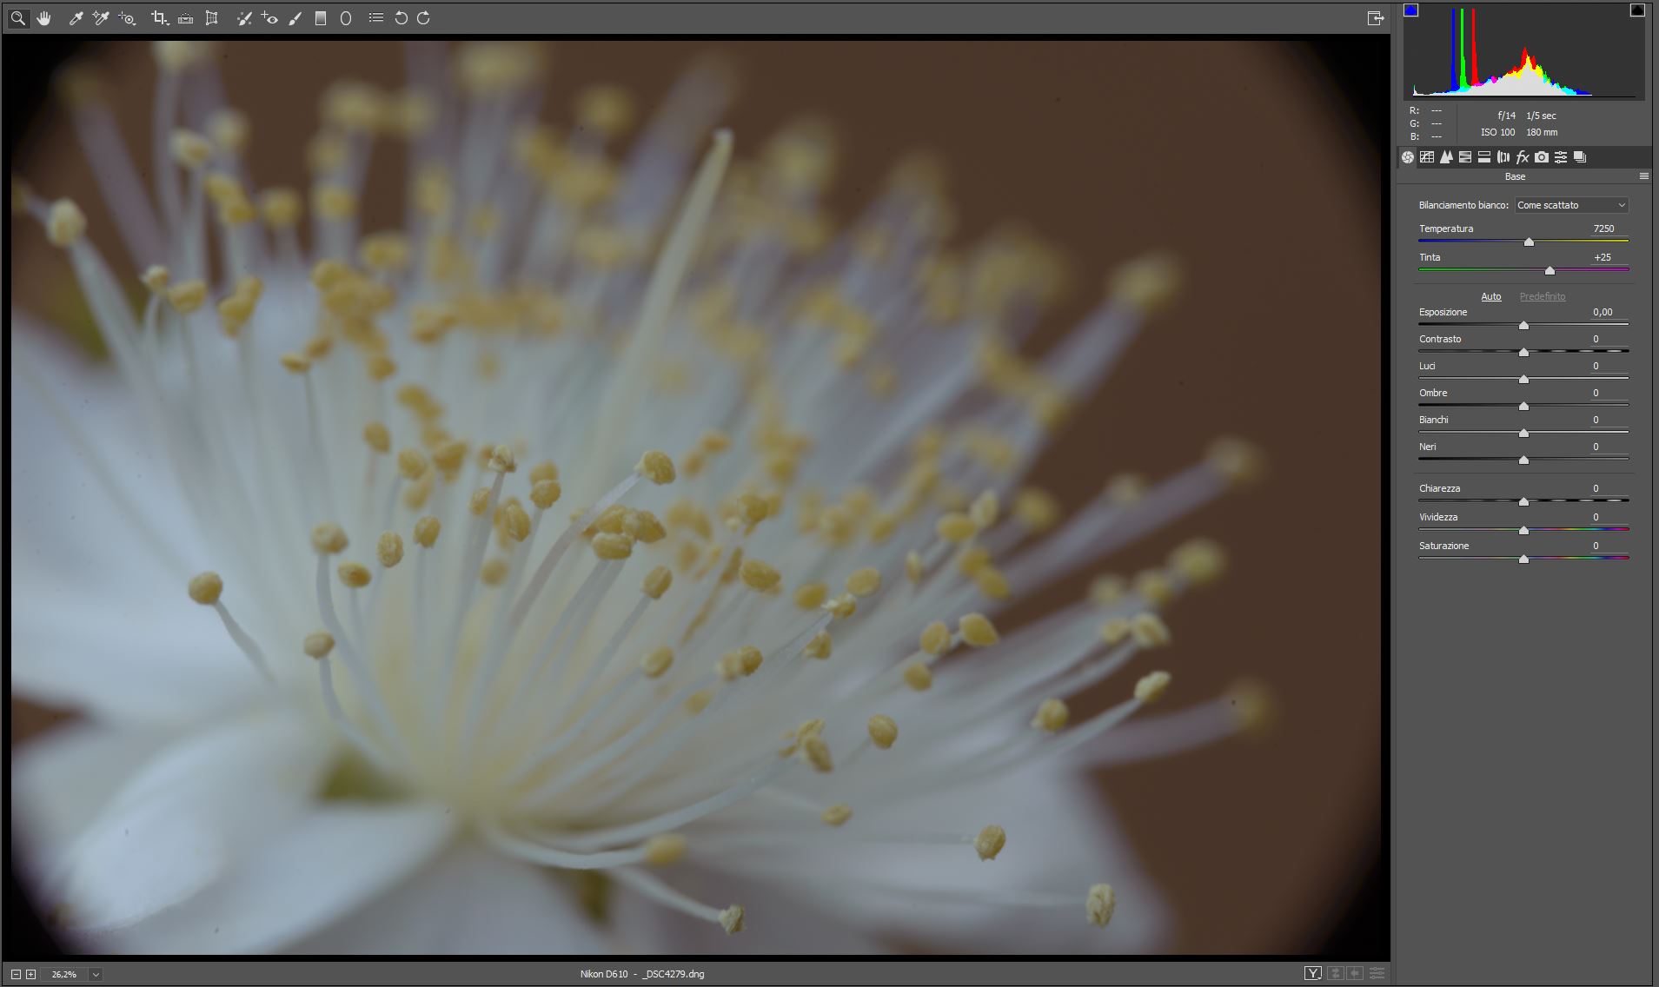Select the Radial Filter tool
The width and height of the screenshot is (1659, 987).
[x=346, y=18]
